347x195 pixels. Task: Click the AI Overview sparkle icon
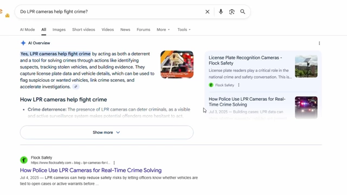coord(23,43)
